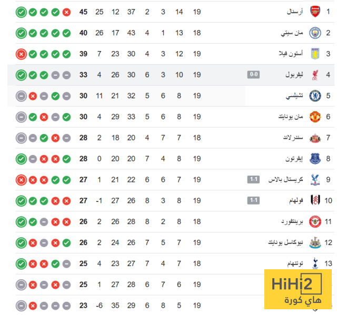
Task: Click the Chelsea club crest
Action: [x=315, y=96]
